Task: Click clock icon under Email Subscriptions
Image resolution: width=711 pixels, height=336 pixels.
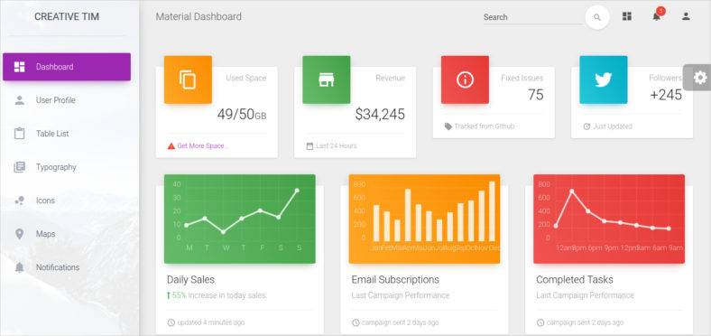Action: point(355,322)
